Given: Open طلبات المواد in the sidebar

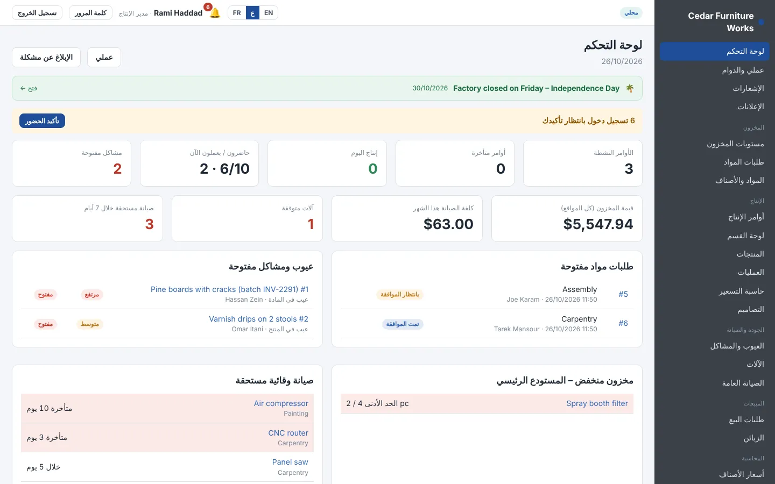Looking at the screenshot, I should 714,162.
